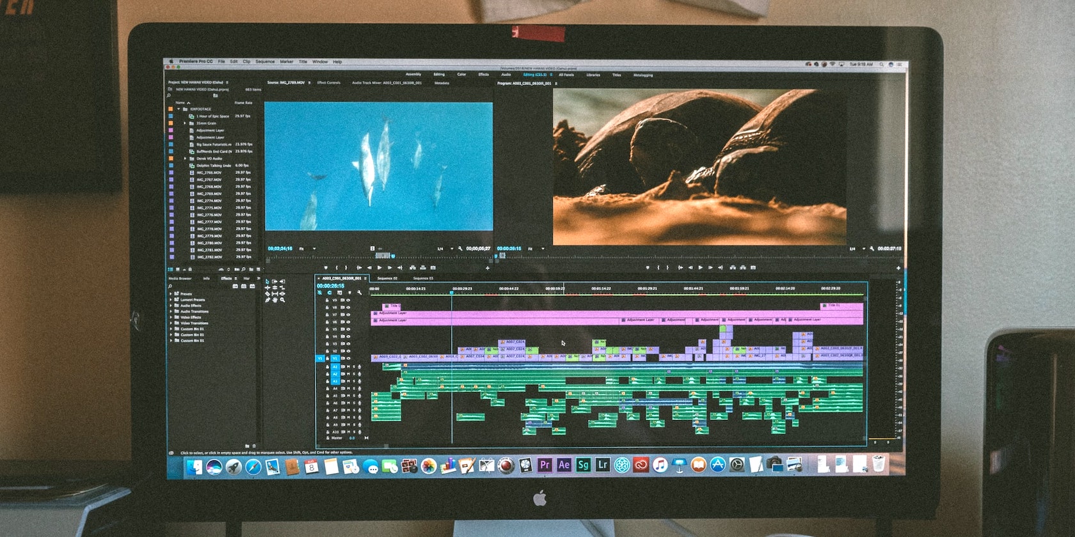This screenshot has width=1075, height=537.
Task: Pick the Pen tool
Action: (x=267, y=300)
